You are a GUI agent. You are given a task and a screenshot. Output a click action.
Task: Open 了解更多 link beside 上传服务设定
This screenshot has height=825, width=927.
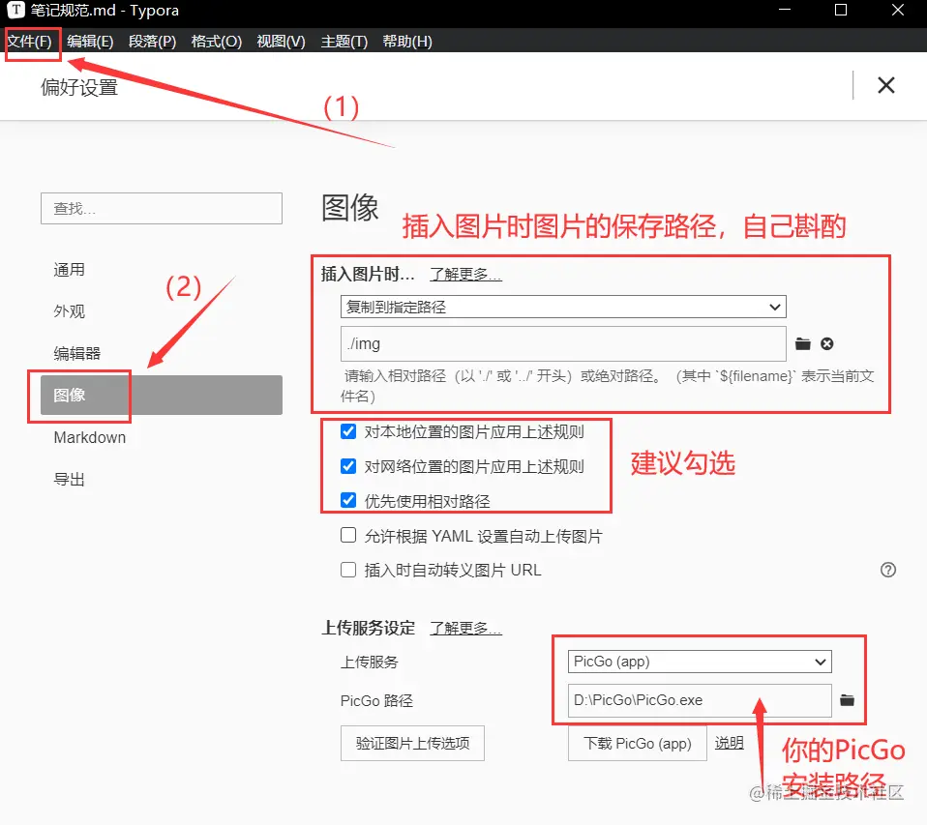(x=465, y=629)
